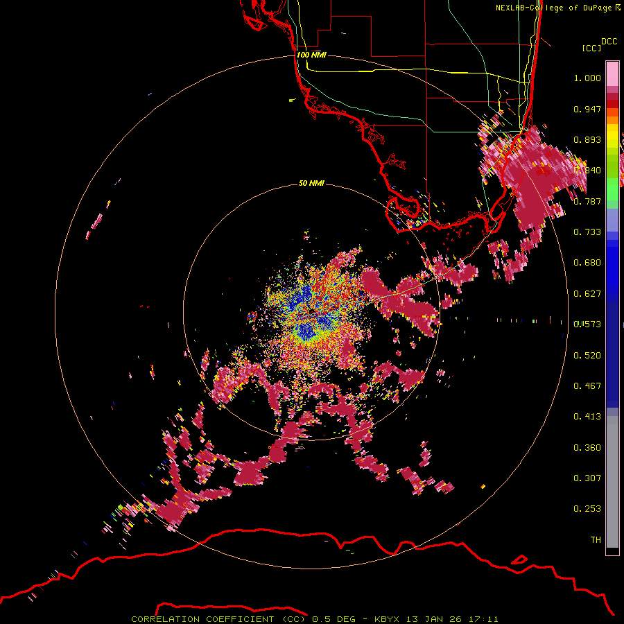624x624 pixels.
Task: Click the TH threshold label
Action: pyautogui.click(x=596, y=540)
